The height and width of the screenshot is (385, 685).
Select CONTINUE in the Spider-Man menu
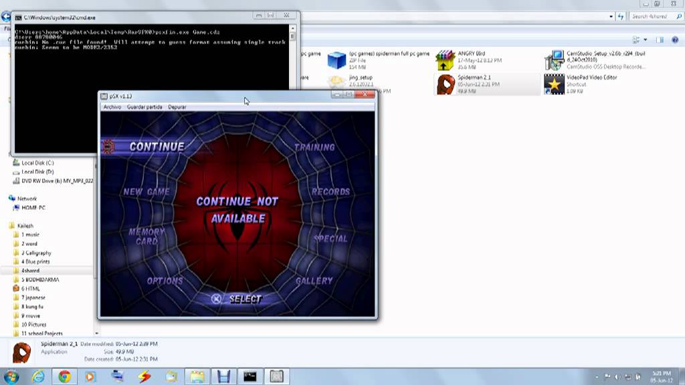click(157, 146)
